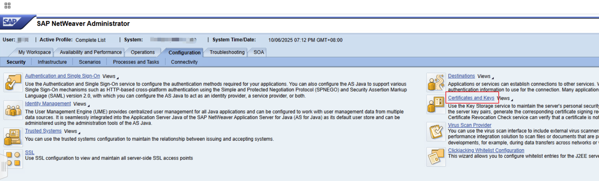Open the Availability and Performance tab
The height and width of the screenshot is (181, 599).
(x=90, y=52)
